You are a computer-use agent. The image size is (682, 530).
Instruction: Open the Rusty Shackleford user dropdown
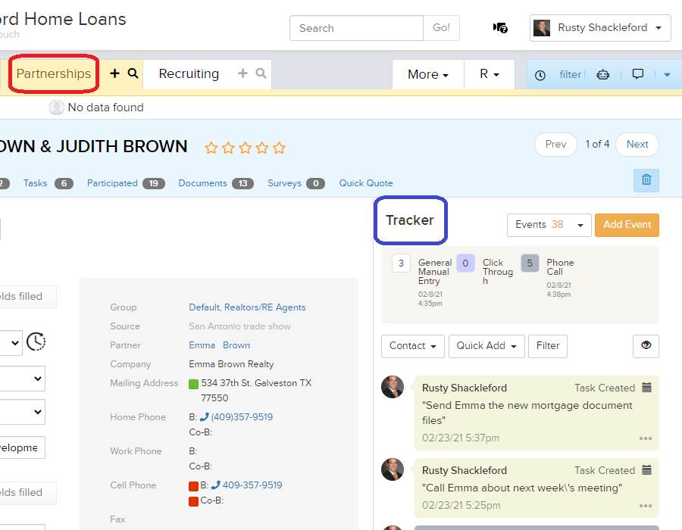pyautogui.click(x=600, y=28)
